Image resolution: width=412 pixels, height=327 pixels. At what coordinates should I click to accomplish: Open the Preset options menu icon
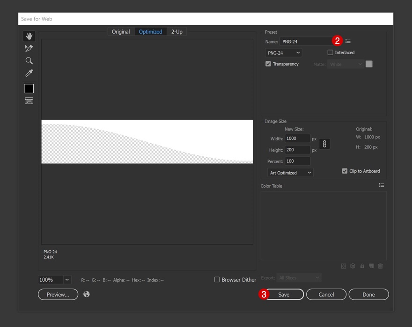click(x=348, y=42)
